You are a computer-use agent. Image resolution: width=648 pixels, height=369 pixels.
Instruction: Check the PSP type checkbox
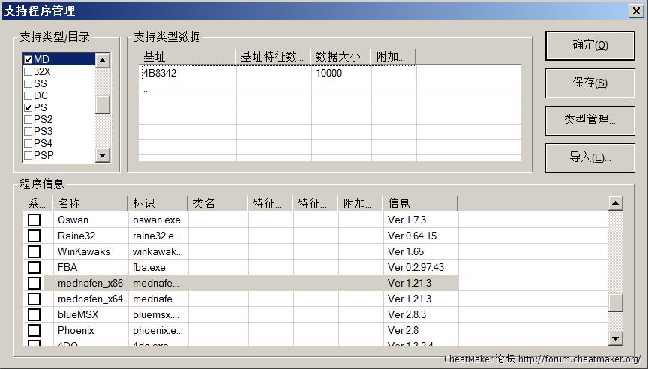pos(28,155)
